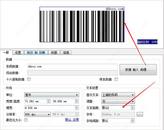Open font chooser with the ... button
Viewport: 164px width, 130px height.
(x=140, y=115)
